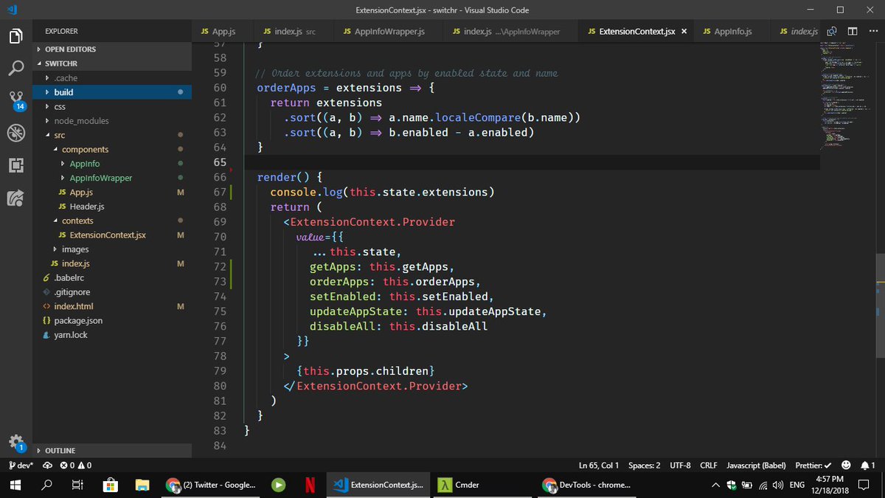Expand the OUTLINE section

click(59, 450)
